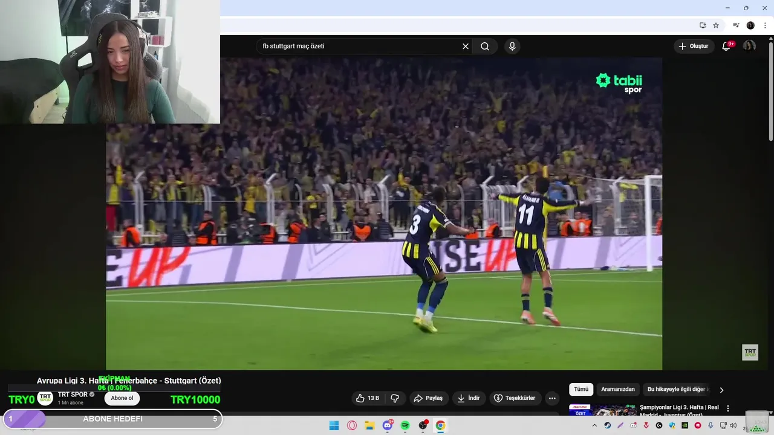Viewport: 774px width, 435px height.
Task: Expand hidden system tray icons chevron
Action: pos(594,425)
